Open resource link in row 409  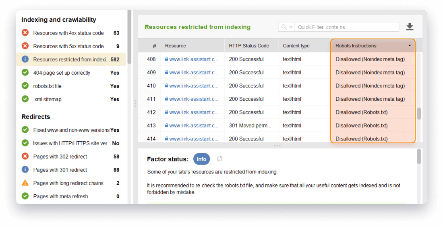(x=194, y=72)
